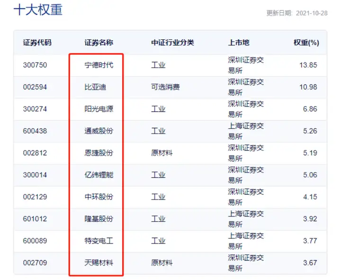
Task: Select security code 002709
Action: click(x=35, y=263)
